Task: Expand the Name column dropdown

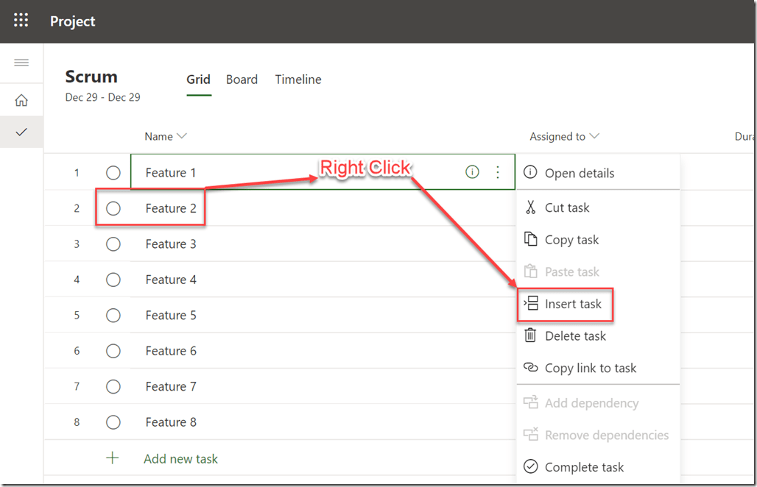Action: click(x=182, y=136)
